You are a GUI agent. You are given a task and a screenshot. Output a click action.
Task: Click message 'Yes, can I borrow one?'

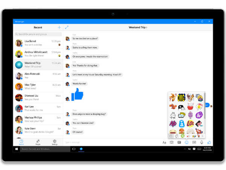click(x=83, y=123)
